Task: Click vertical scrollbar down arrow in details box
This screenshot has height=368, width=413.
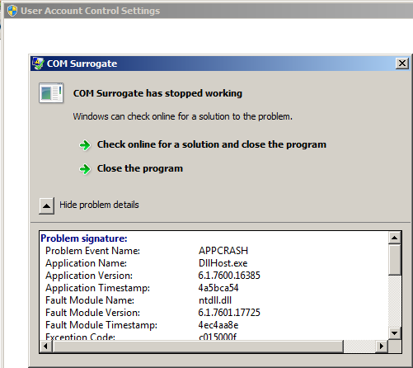Action: coord(395,333)
